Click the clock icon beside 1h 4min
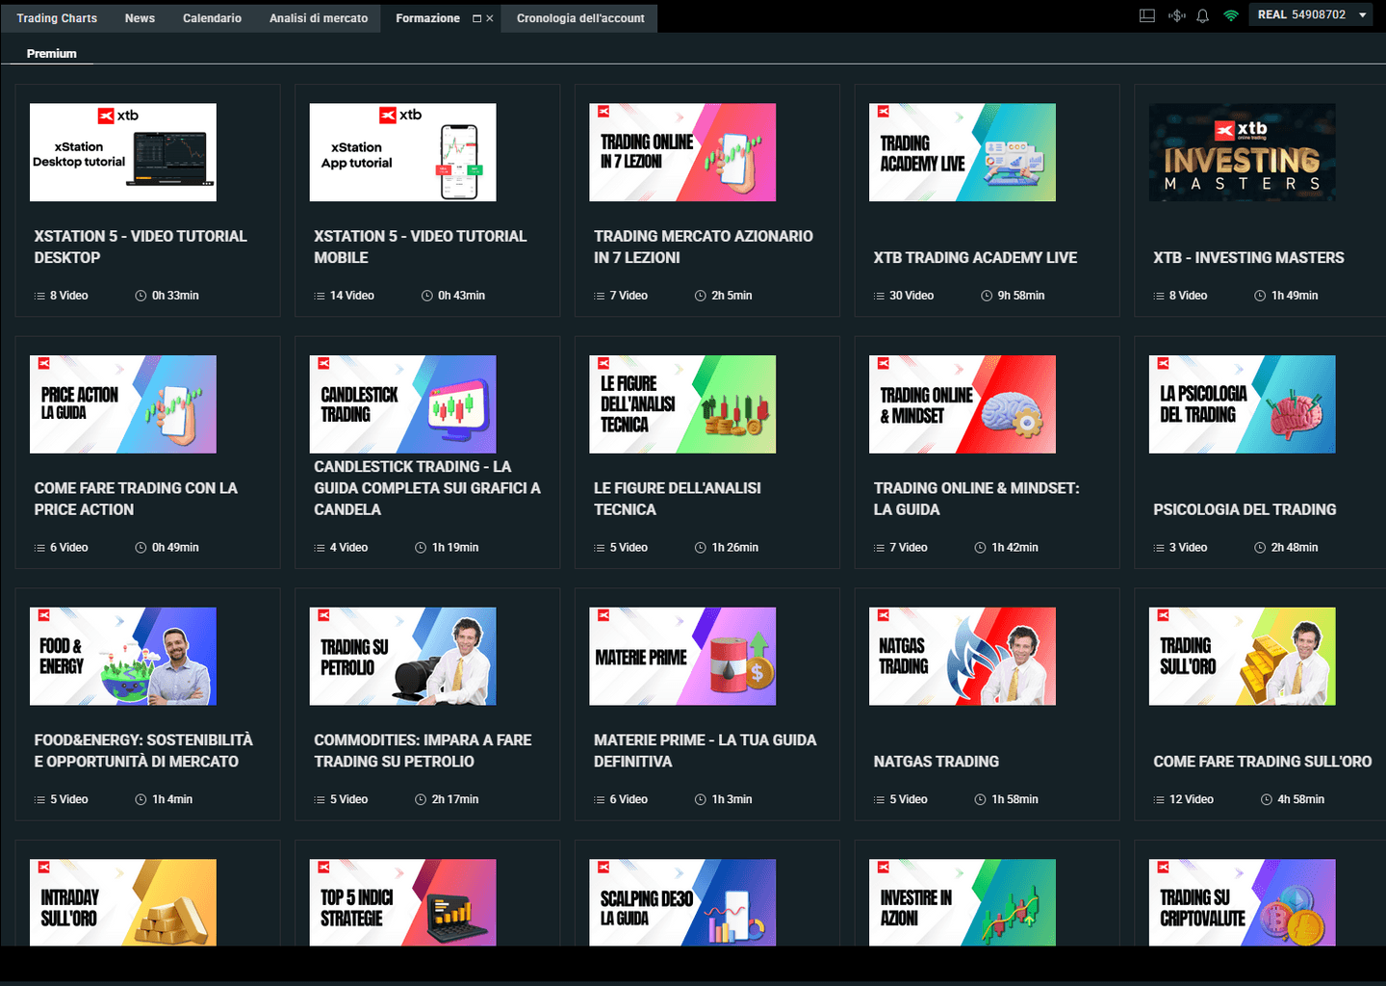1386x986 pixels. 141,799
